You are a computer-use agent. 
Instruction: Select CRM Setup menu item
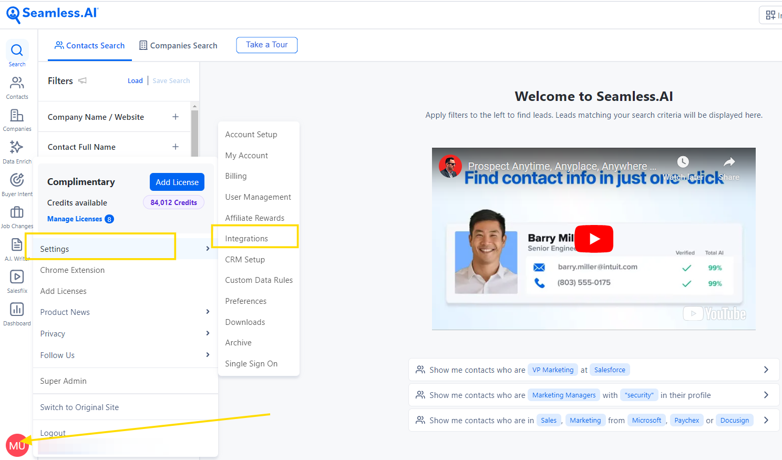click(x=245, y=260)
